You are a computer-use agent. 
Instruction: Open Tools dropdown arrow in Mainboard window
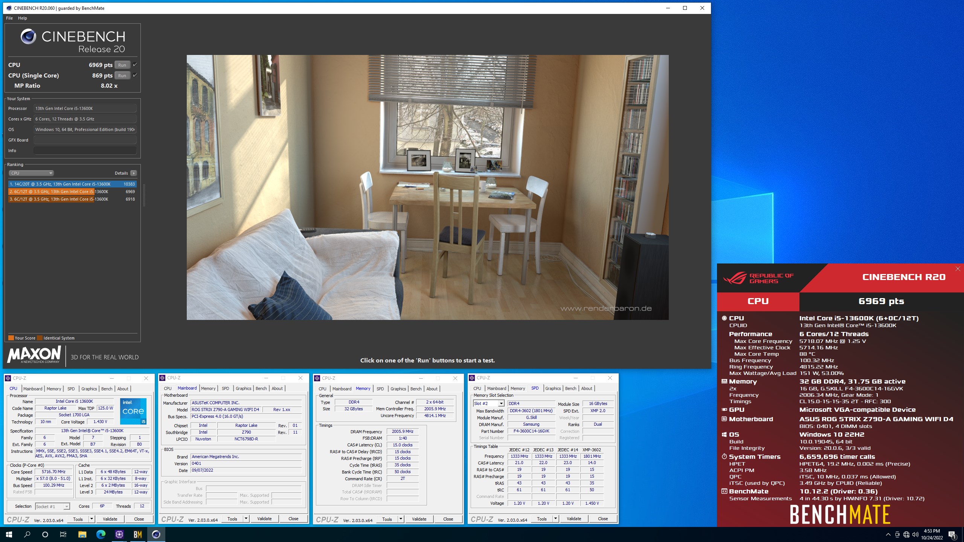coord(246,519)
